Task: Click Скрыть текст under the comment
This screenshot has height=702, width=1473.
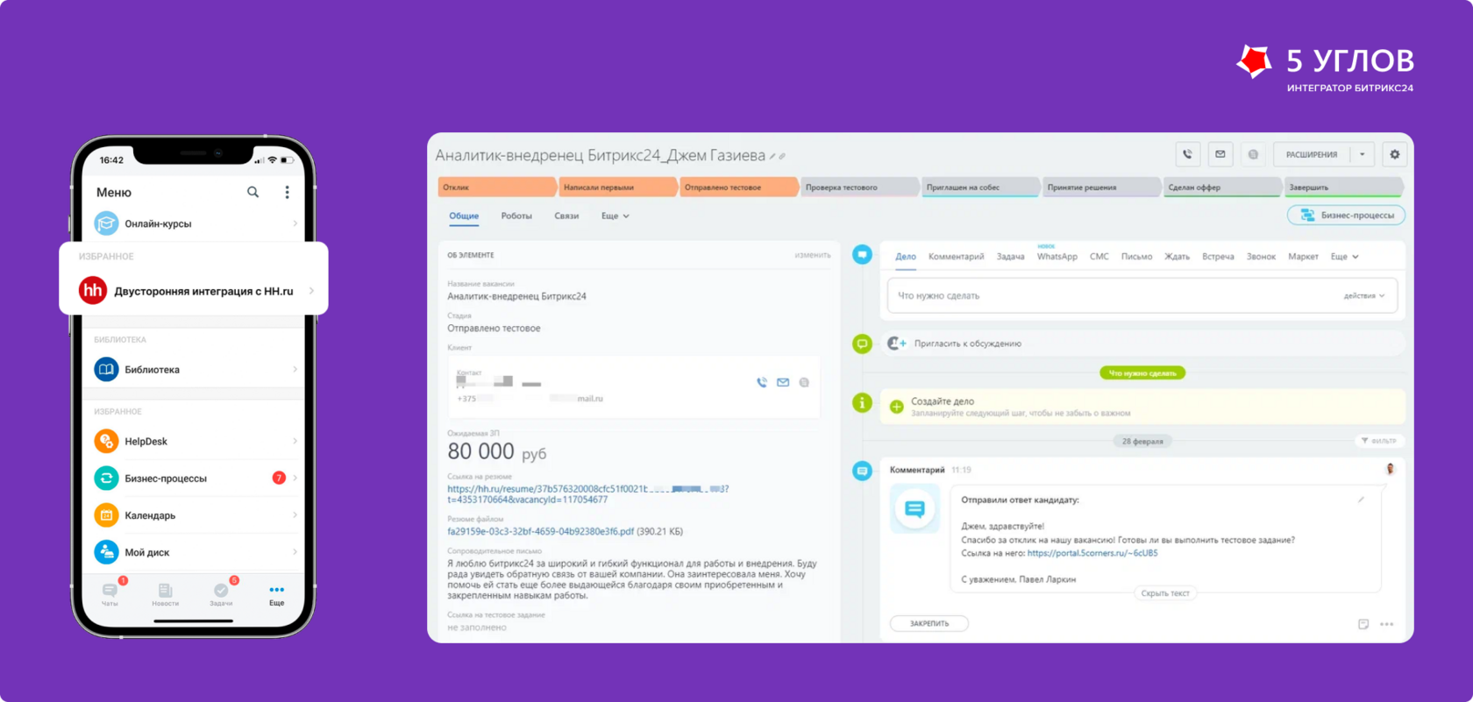Action: click(1165, 593)
